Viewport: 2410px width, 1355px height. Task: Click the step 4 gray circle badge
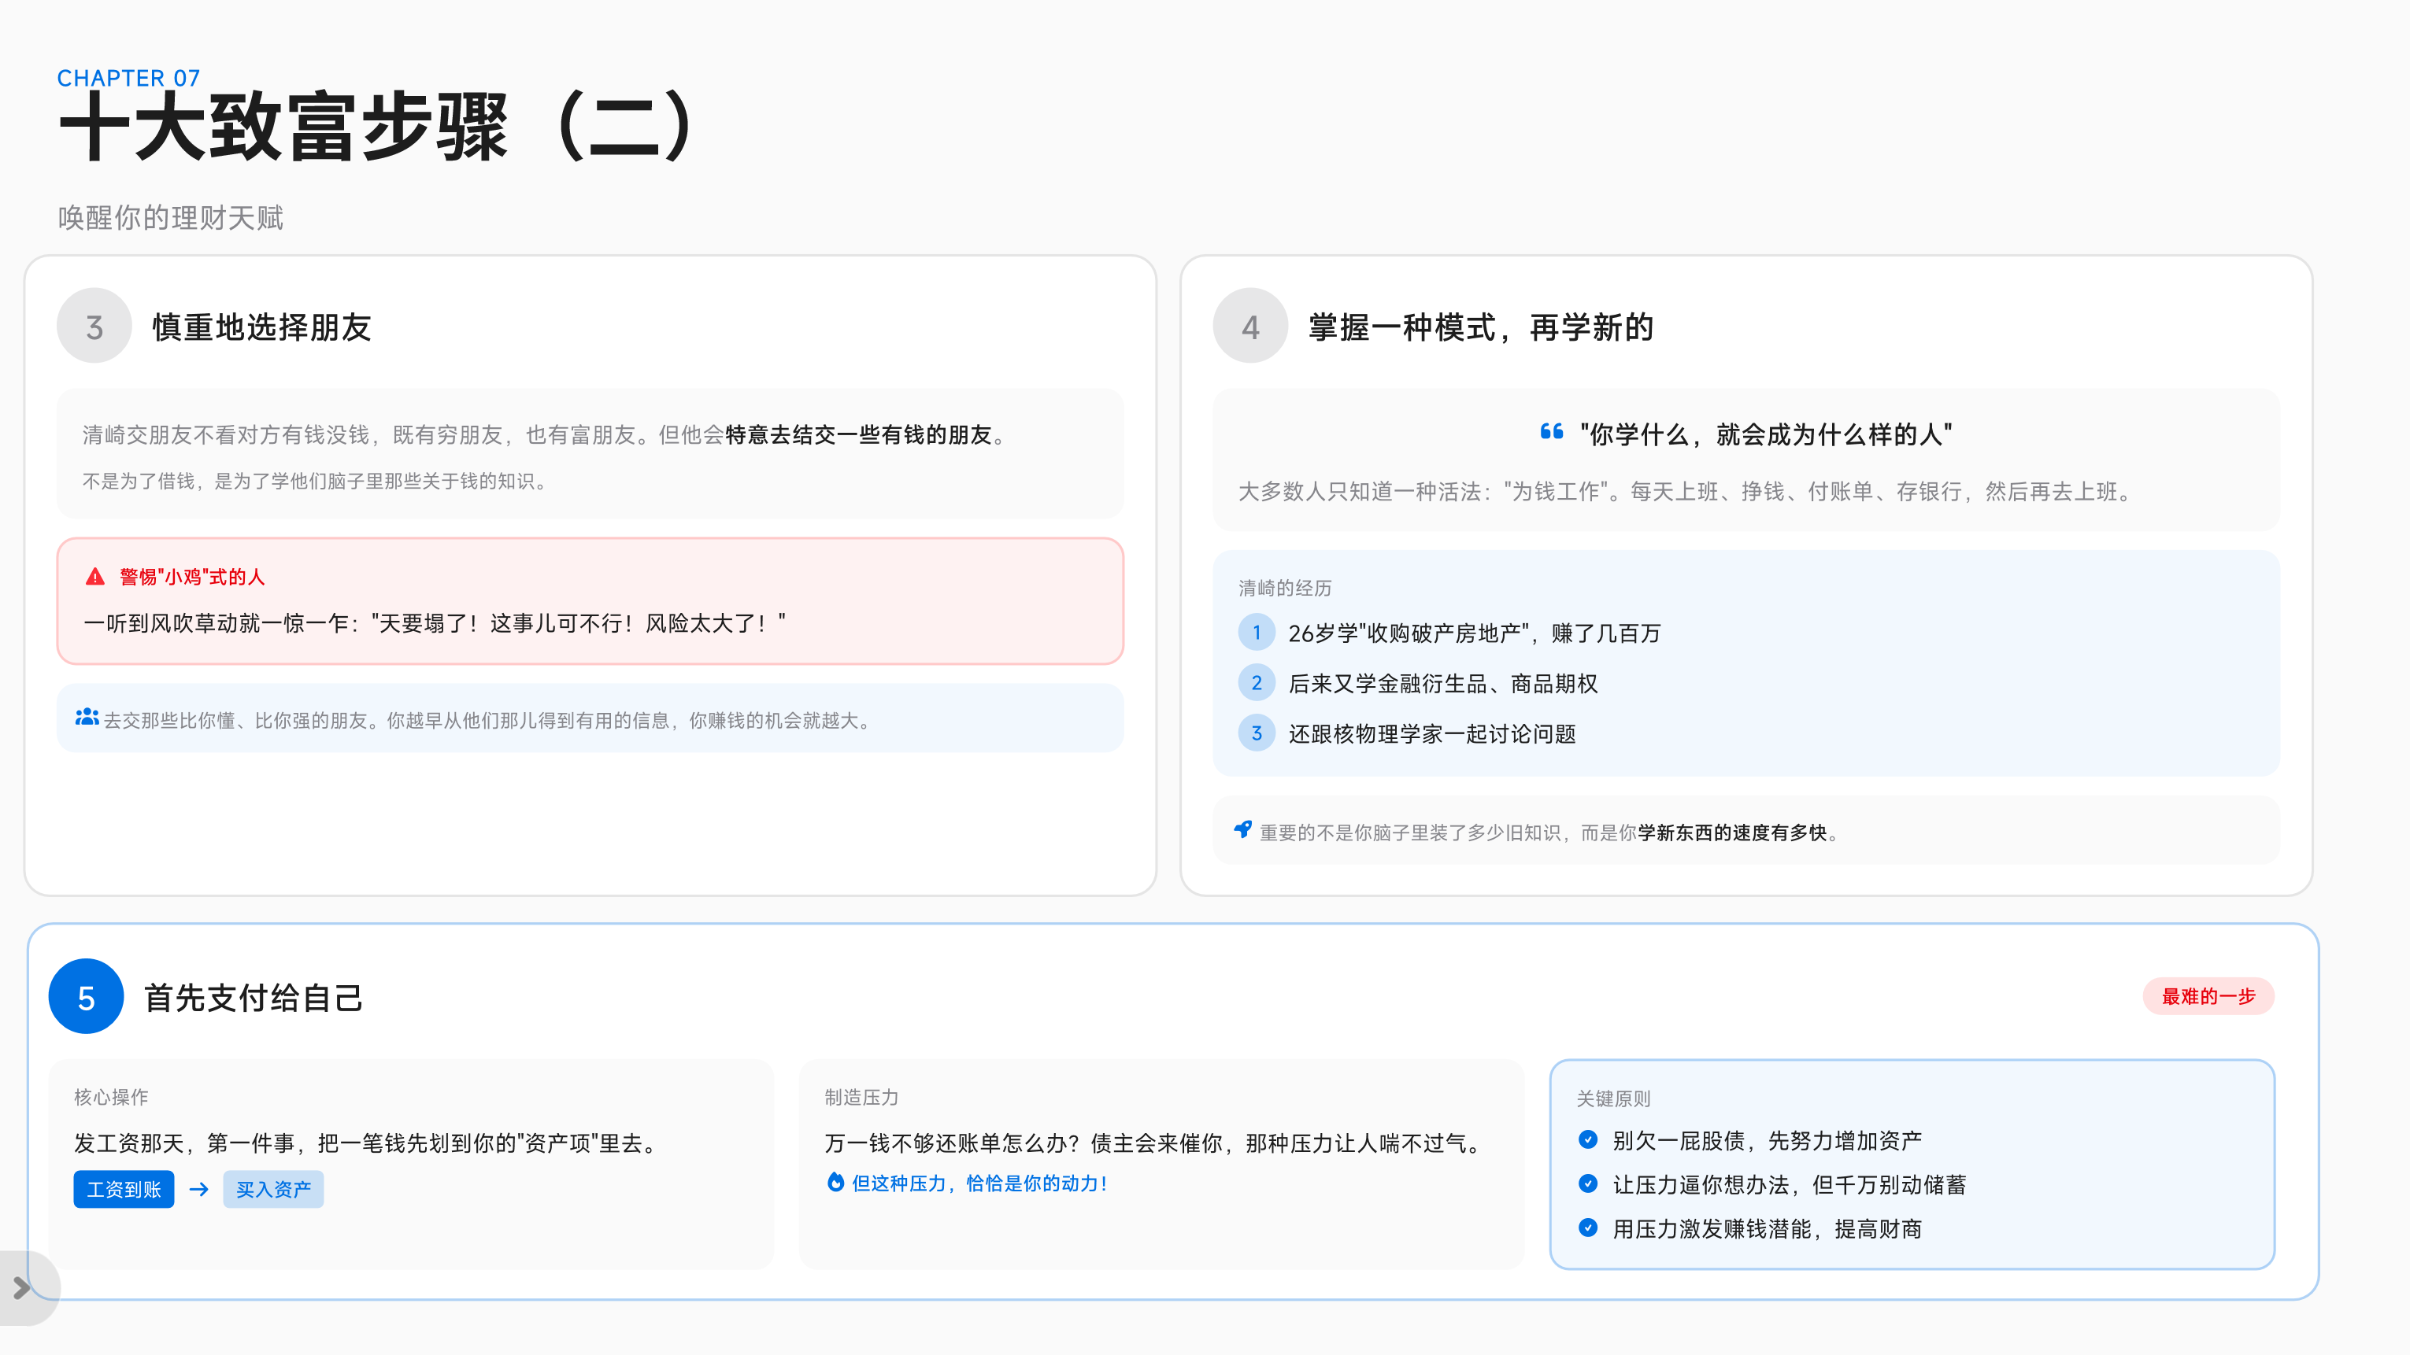point(1250,327)
